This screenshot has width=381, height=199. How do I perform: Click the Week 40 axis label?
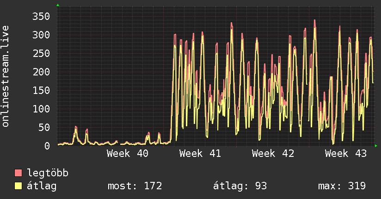(x=128, y=154)
